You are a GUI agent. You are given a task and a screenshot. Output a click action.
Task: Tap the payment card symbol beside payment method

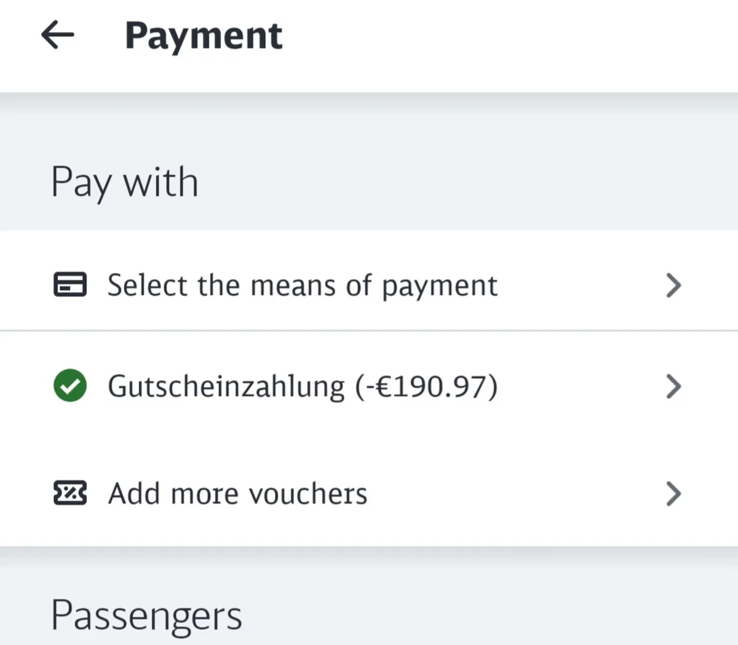pyautogui.click(x=69, y=285)
